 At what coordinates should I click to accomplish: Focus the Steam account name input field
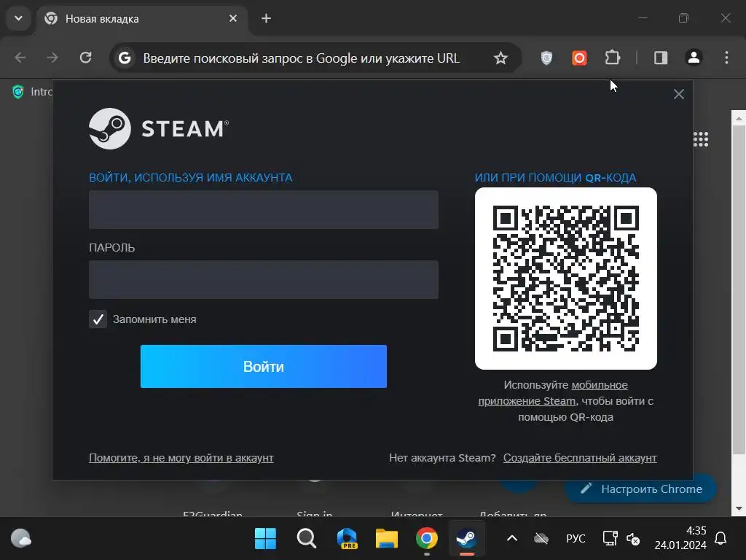point(264,209)
